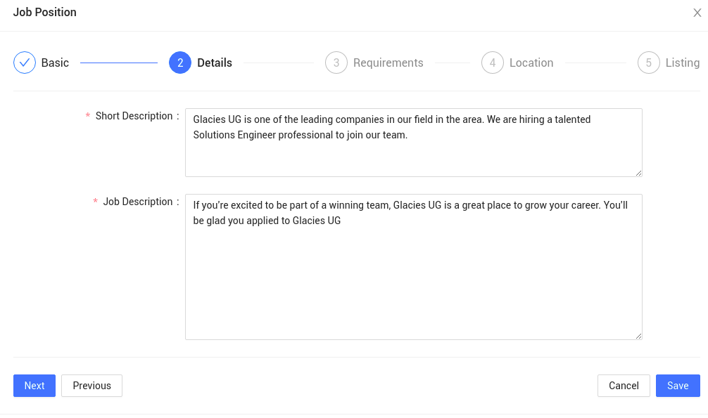Image resolution: width=708 pixels, height=418 pixels.
Task: Grab the Short Description resize handle
Action: coord(638,173)
